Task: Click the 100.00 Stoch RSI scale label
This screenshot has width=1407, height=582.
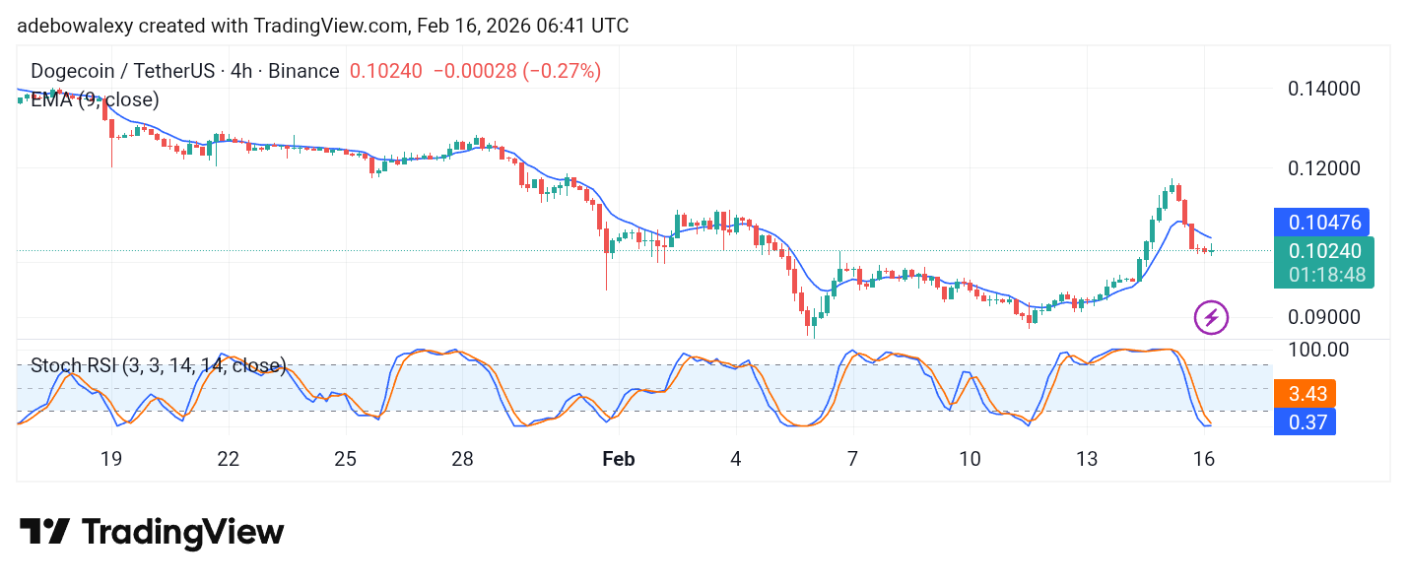Action: 1318,350
